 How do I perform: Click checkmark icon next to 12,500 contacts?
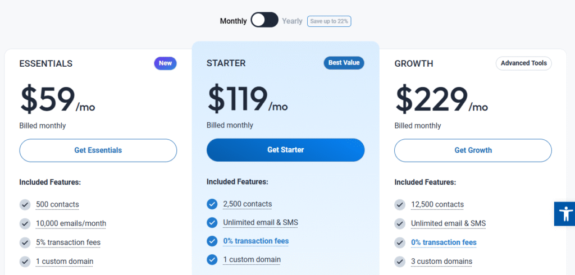[x=400, y=204]
